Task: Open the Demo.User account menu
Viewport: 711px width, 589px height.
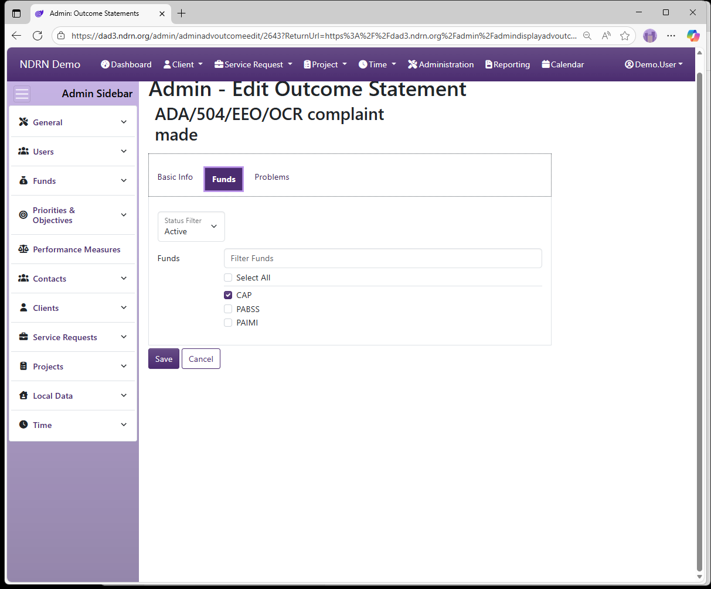Action: 654,64
